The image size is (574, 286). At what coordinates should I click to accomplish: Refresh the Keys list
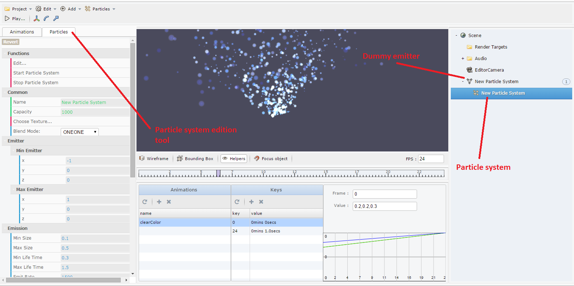click(x=237, y=202)
